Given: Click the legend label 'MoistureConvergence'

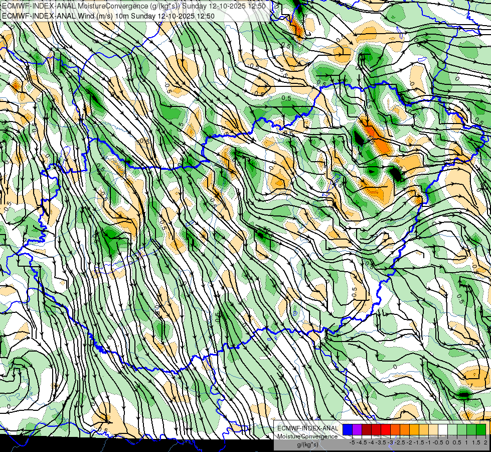Looking at the screenshot, I should (307, 436).
